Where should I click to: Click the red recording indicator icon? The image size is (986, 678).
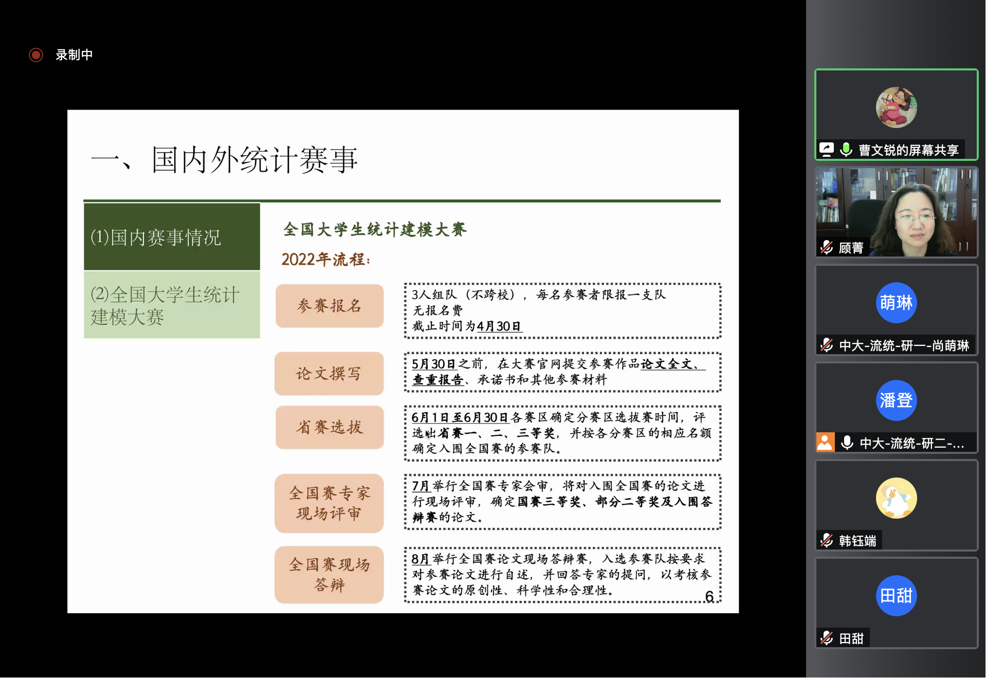(35, 55)
